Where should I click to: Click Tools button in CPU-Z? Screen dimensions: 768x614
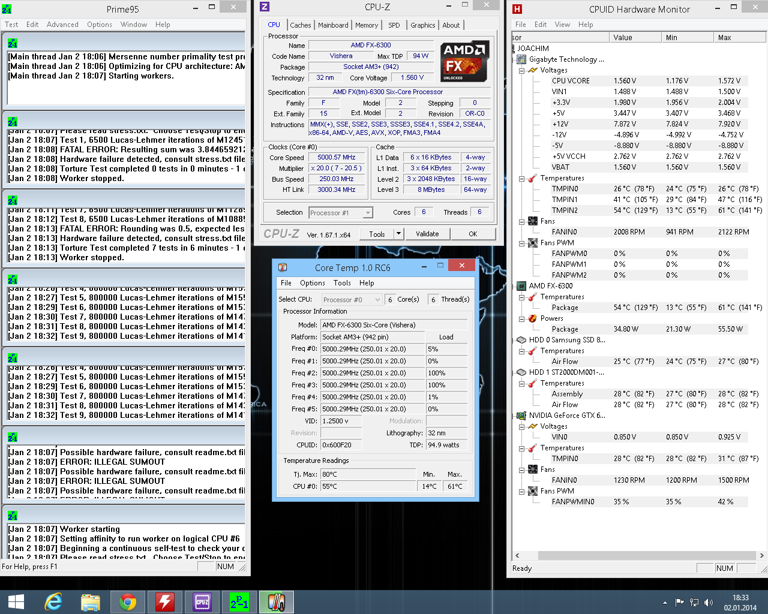[377, 234]
